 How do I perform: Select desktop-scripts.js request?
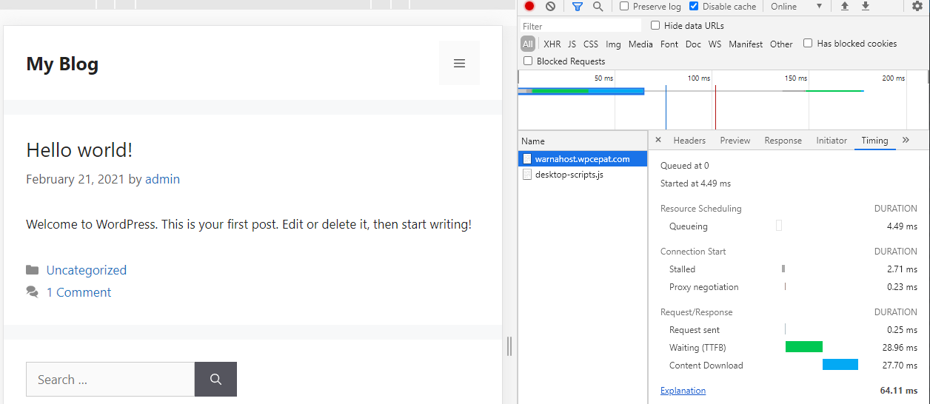[569, 175]
